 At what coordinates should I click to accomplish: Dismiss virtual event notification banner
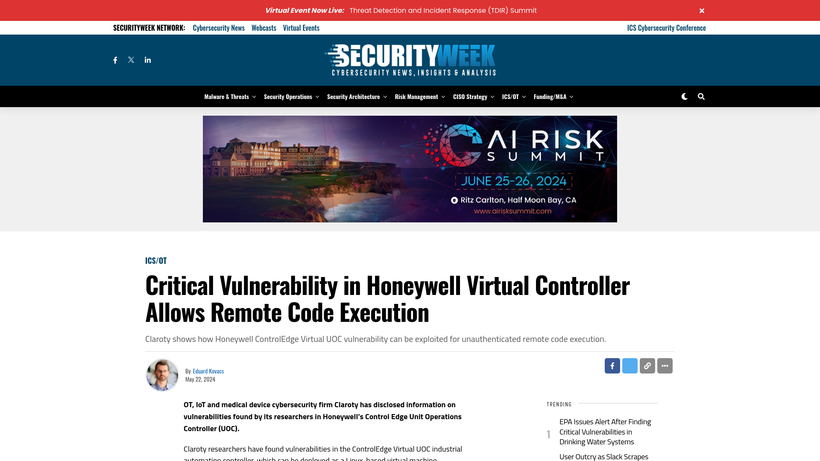pyautogui.click(x=702, y=10)
